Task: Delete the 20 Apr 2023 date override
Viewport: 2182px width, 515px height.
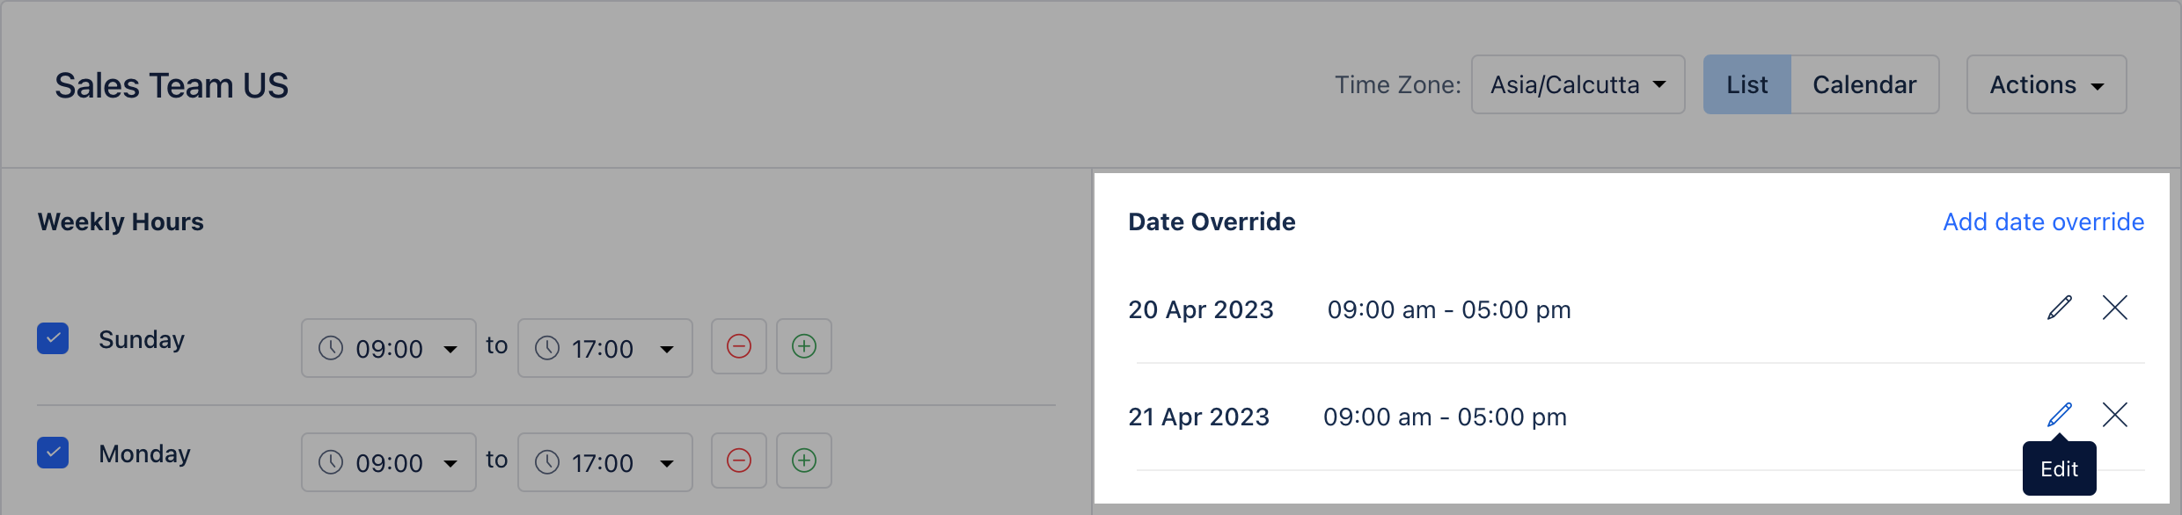Action: tap(2115, 308)
